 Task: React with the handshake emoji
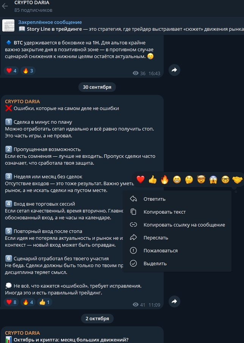(x=238, y=179)
